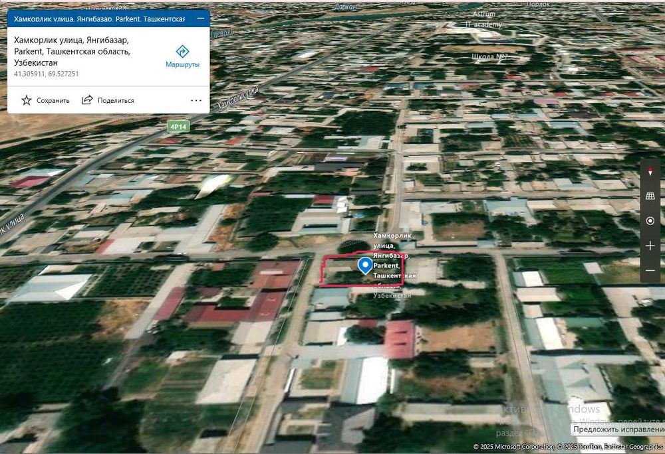Image resolution: width=665 pixels, height=454 pixels.
Task: Click the Microsoft Corporation copyright text
Action: (x=514, y=447)
